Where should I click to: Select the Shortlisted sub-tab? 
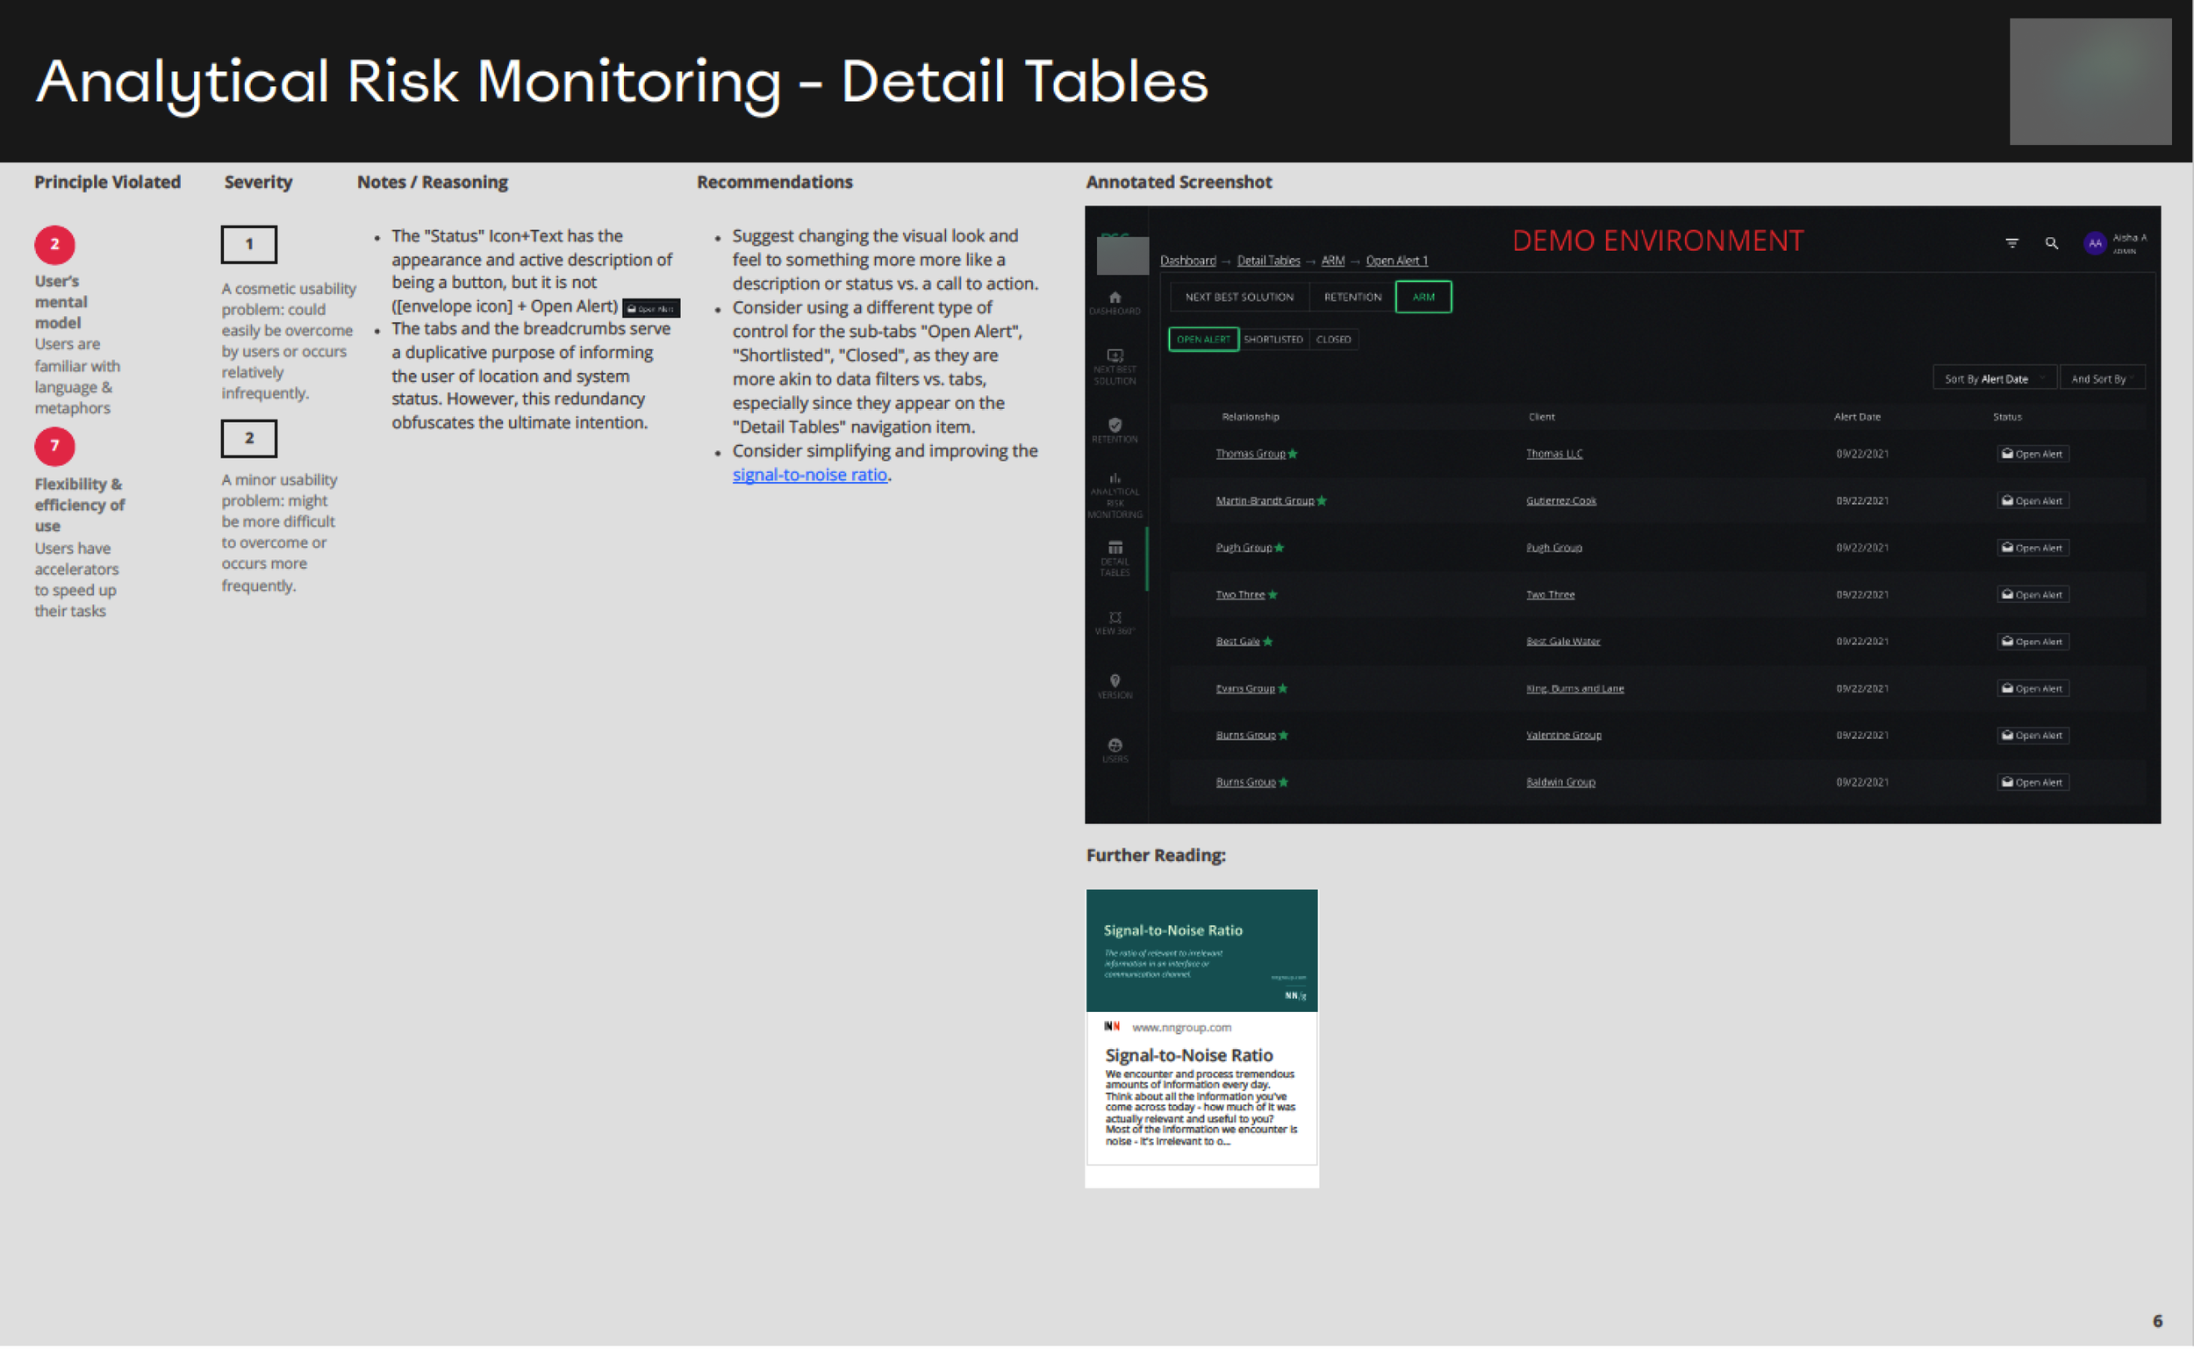[1273, 340]
